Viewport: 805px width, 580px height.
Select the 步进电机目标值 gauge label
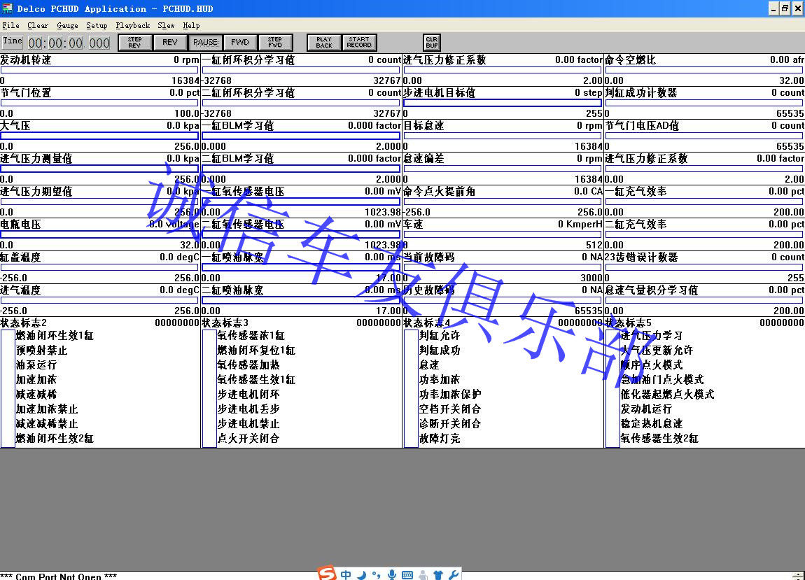click(x=440, y=93)
